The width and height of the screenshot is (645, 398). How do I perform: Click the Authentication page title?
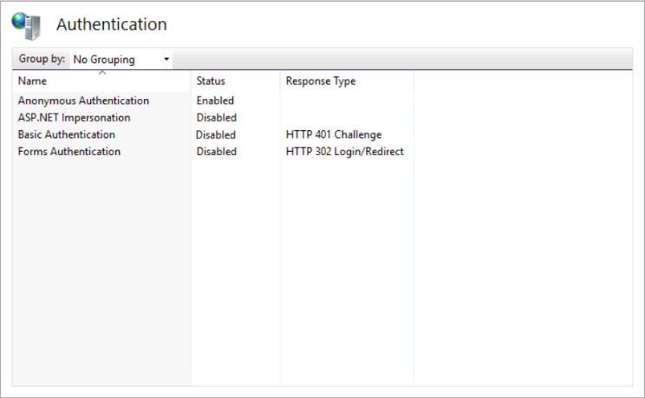pyautogui.click(x=111, y=25)
